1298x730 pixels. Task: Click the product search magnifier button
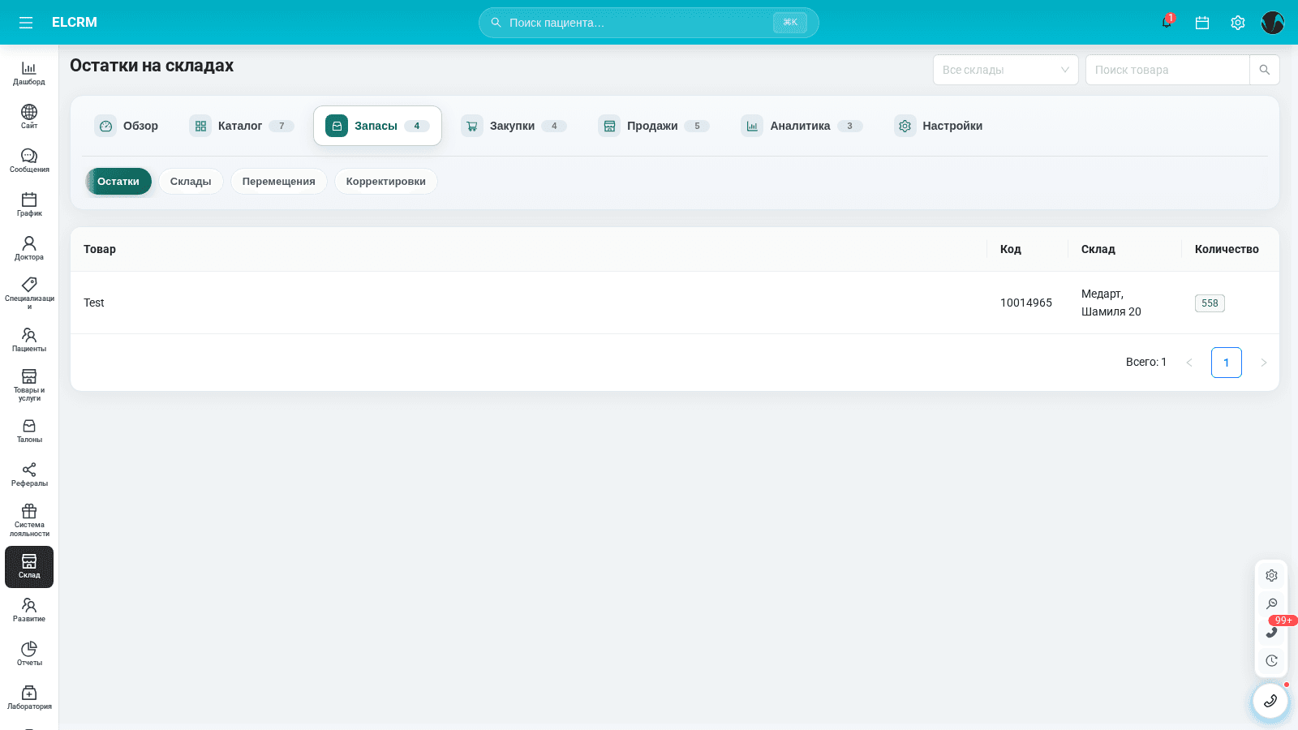click(x=1264, y=70)
